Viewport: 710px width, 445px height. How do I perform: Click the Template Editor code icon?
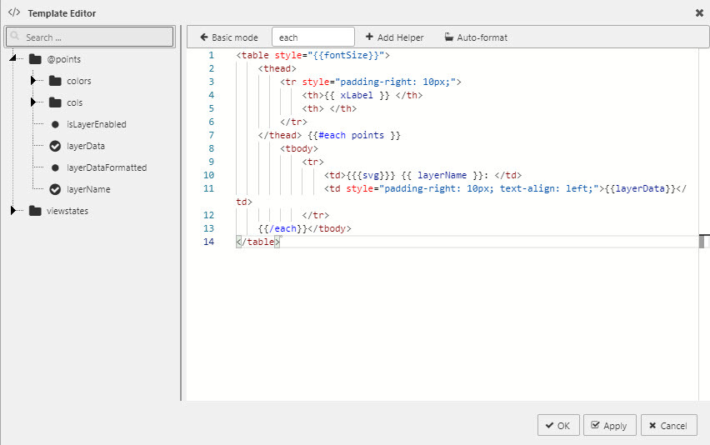13,12
